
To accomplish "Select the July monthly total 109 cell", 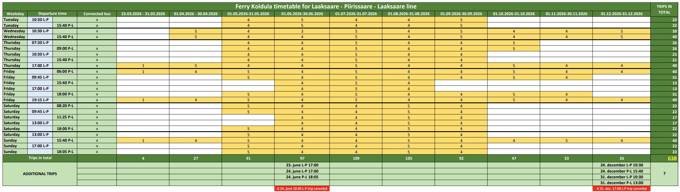I will pyautogui.click(x=356, y=159).
